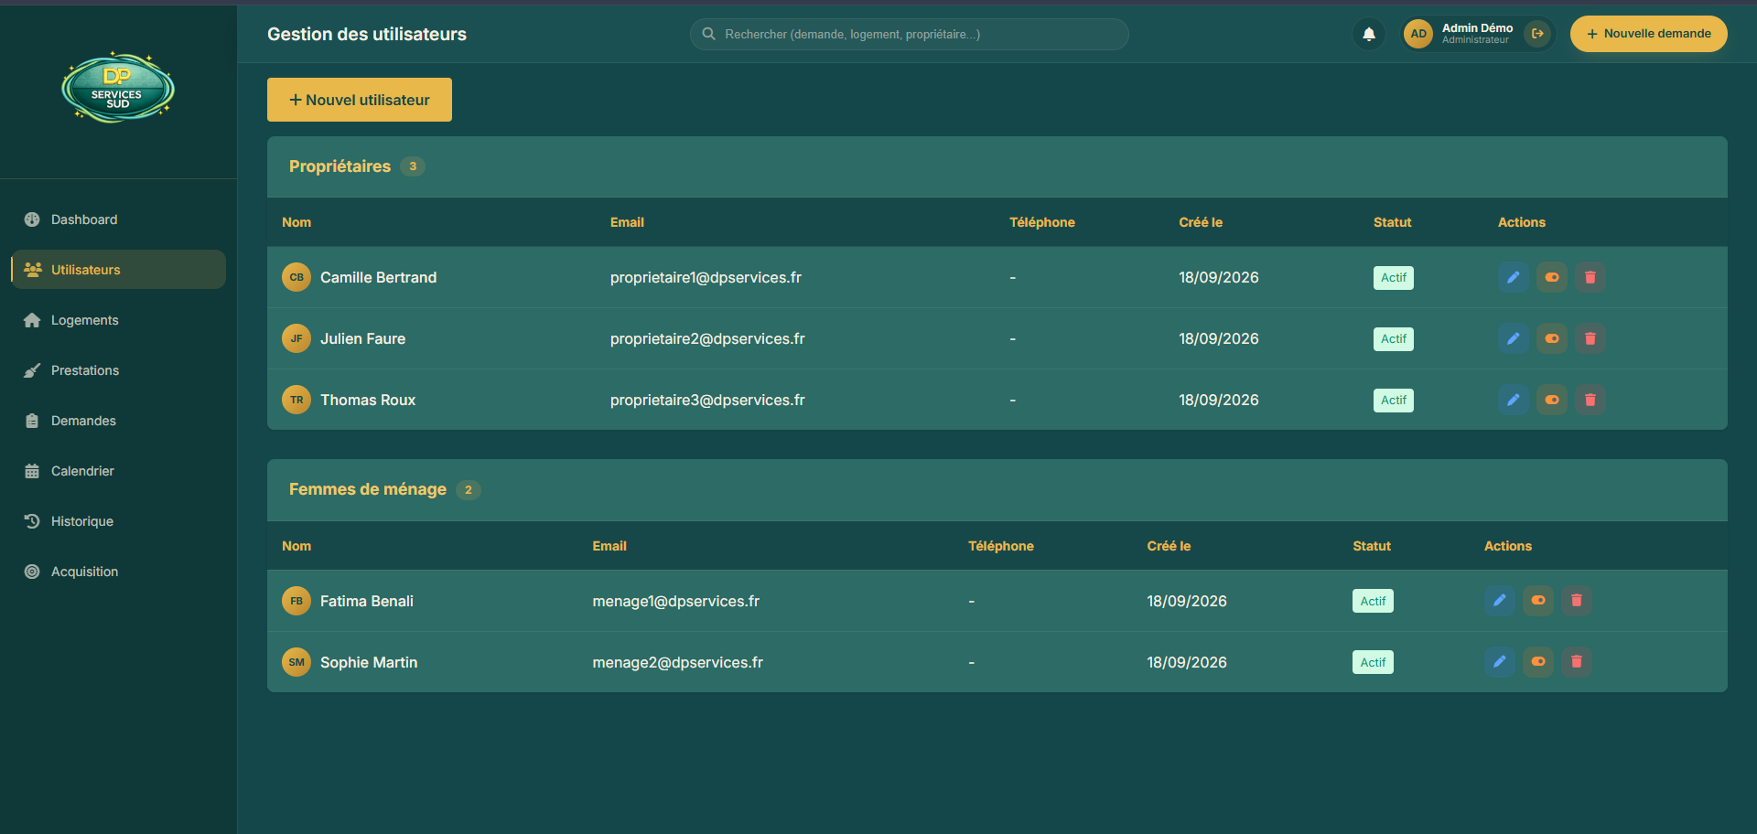
Task: Toggle active status for Thomas Roux
Action: coord(1552,400)
